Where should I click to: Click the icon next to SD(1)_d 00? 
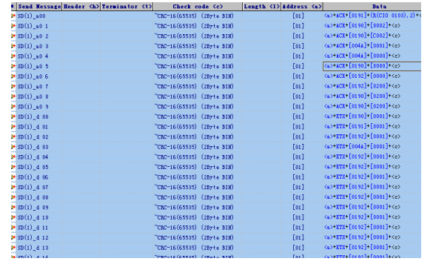click(13, 116)
